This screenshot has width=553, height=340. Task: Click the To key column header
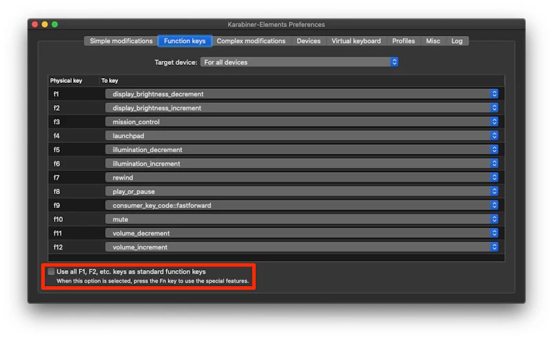coord(110,81)
